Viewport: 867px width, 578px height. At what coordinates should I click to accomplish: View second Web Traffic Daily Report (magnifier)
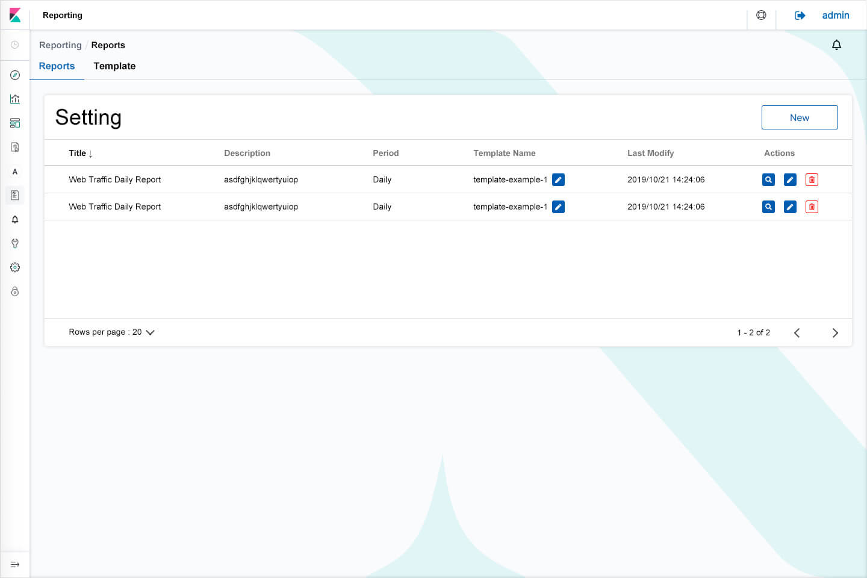(768, 207)
